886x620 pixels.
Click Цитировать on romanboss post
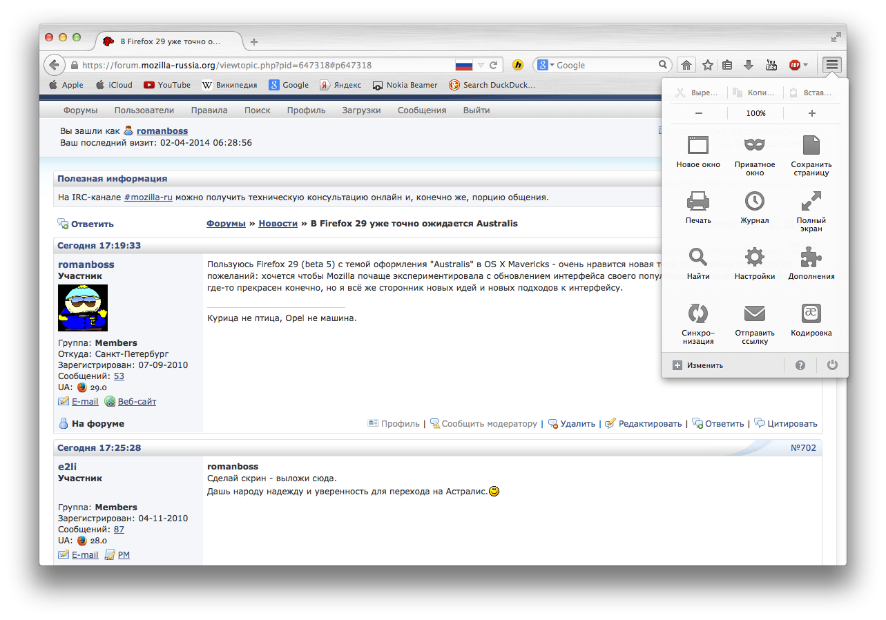tap(786, 424)
